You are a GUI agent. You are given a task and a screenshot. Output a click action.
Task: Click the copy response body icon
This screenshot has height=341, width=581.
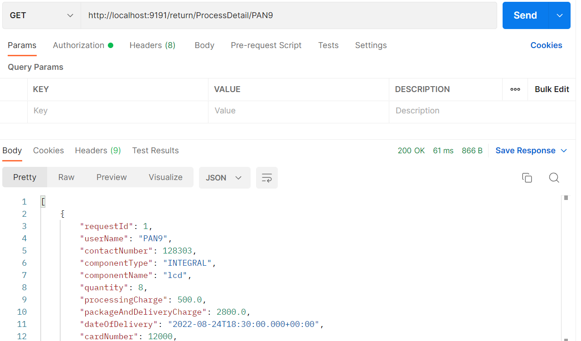coord(527,178)
